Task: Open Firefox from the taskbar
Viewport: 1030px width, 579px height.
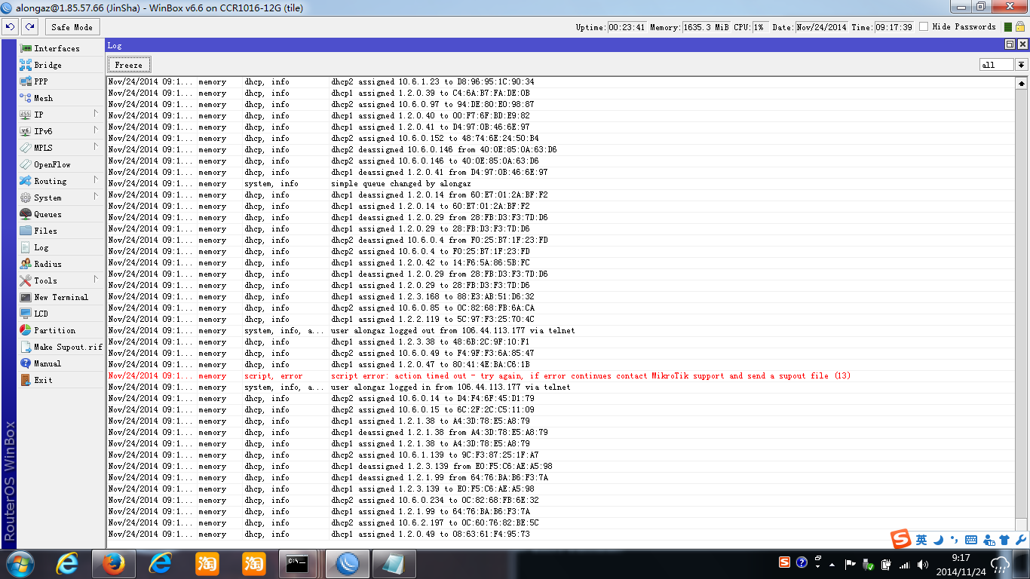Action: (x=112, y=564)
